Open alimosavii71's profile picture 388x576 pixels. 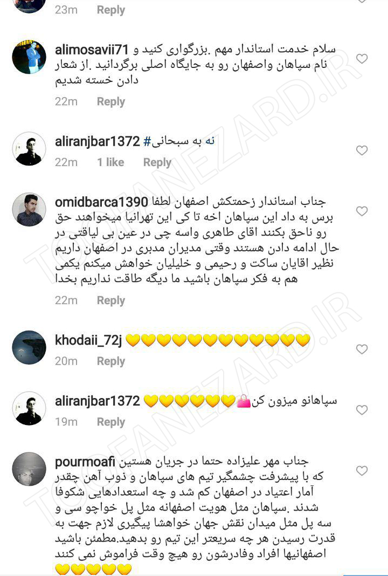(x=29, y=57)
